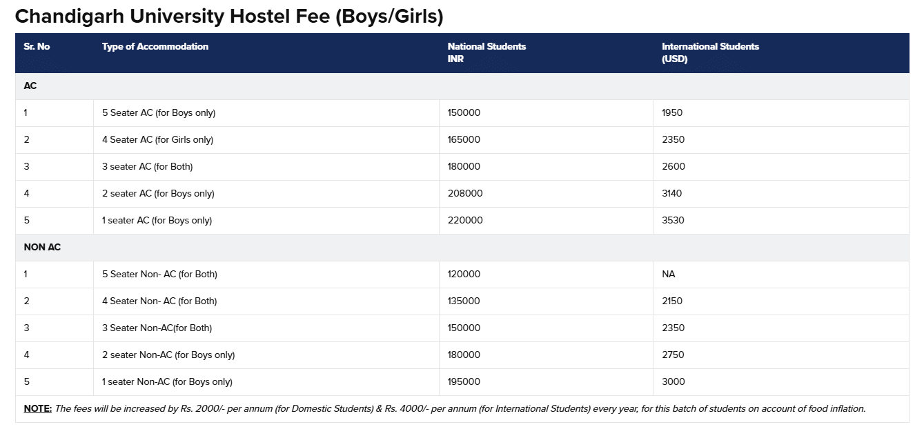Click the 2750 USD value
This screenshot has height=438, width=924.
point(674,355)
